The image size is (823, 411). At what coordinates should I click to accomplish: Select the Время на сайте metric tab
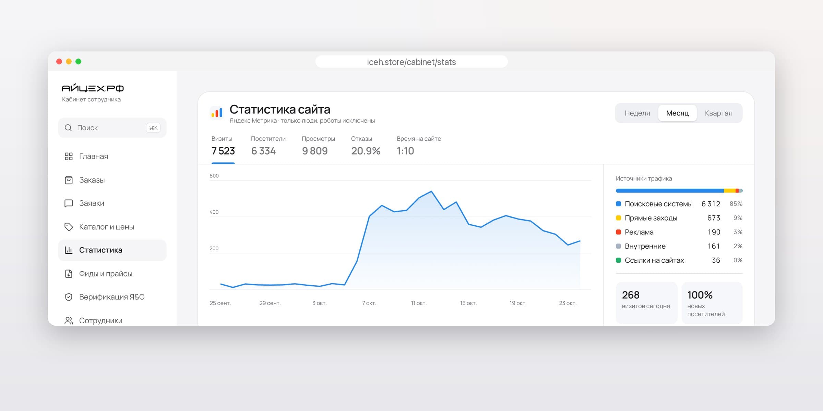[419, 146]
